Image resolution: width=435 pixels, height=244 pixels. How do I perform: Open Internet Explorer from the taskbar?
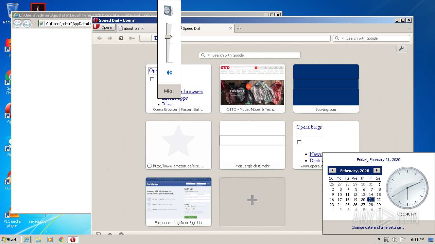coord(26,240)
